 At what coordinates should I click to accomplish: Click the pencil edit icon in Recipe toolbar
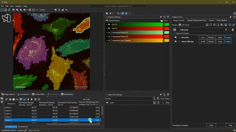[233, 25]
